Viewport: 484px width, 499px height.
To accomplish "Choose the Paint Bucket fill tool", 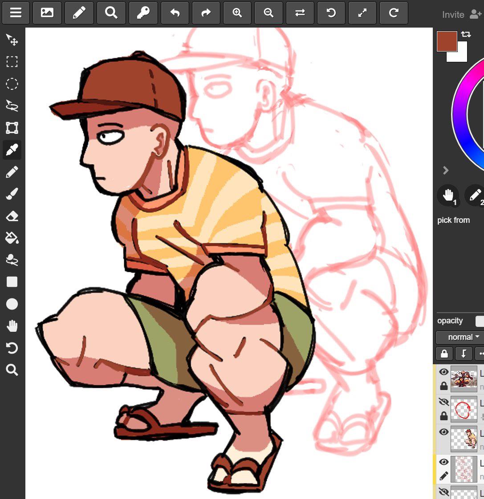I will [12, 238].
